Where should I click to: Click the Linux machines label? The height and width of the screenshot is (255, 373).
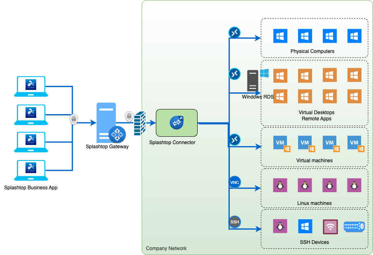coord(315,203)
